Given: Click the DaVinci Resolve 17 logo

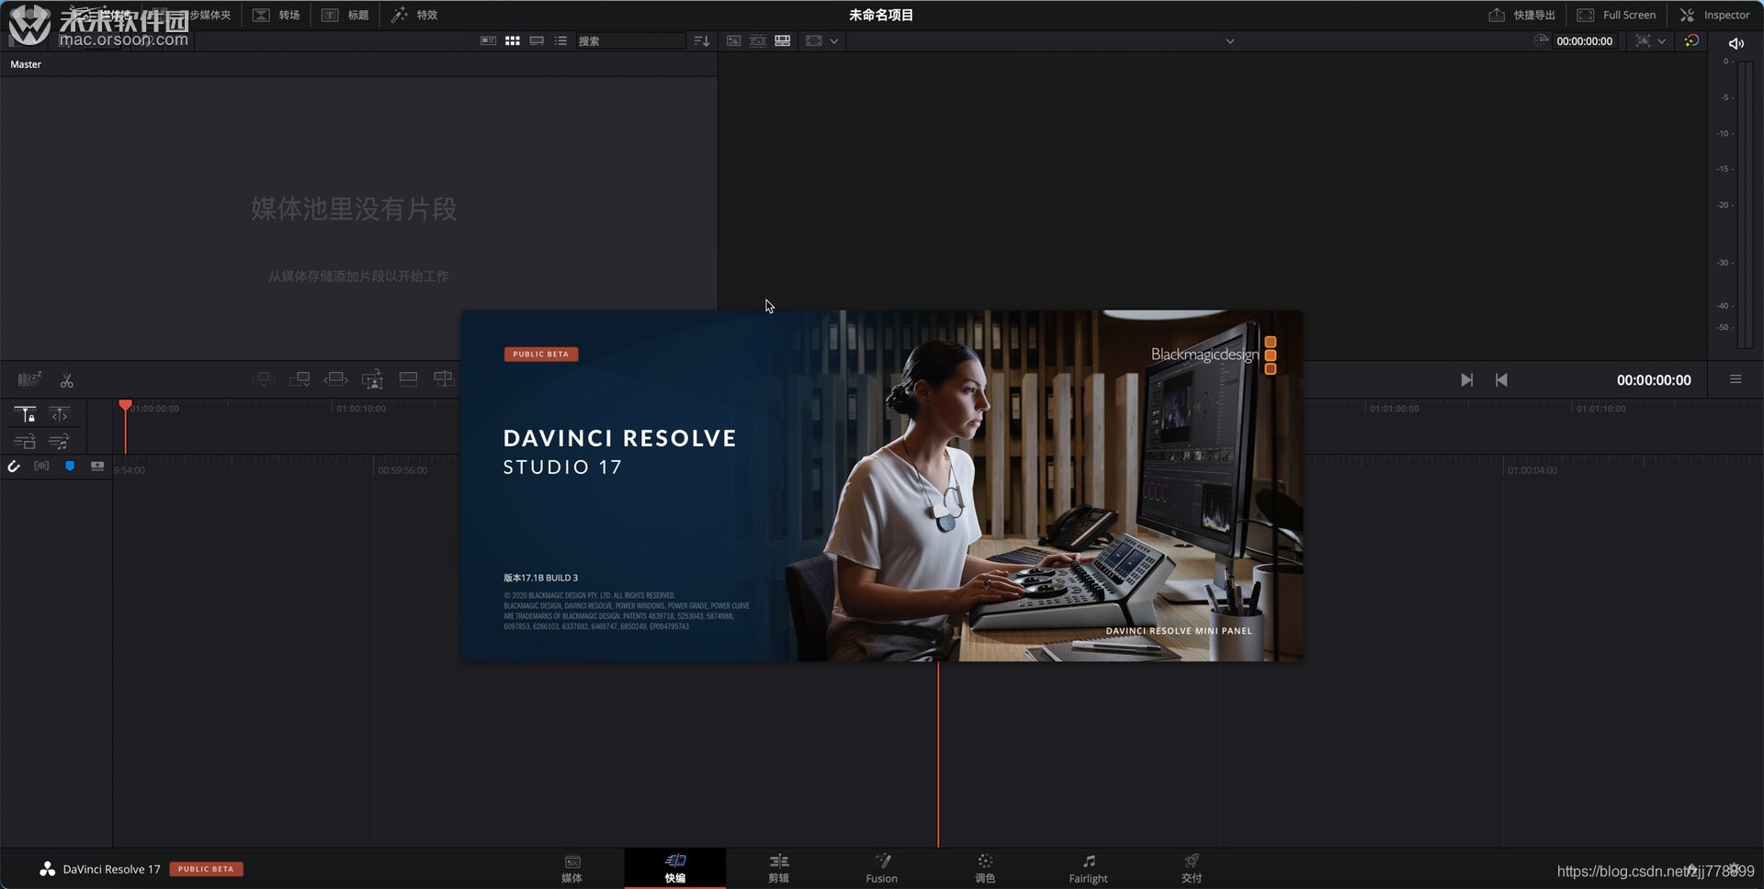Looking at the screenshot, I should click(47, 869).
